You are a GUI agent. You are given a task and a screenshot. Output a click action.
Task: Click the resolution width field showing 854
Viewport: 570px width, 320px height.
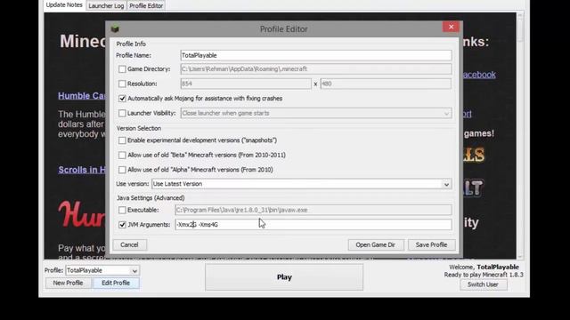246,84
